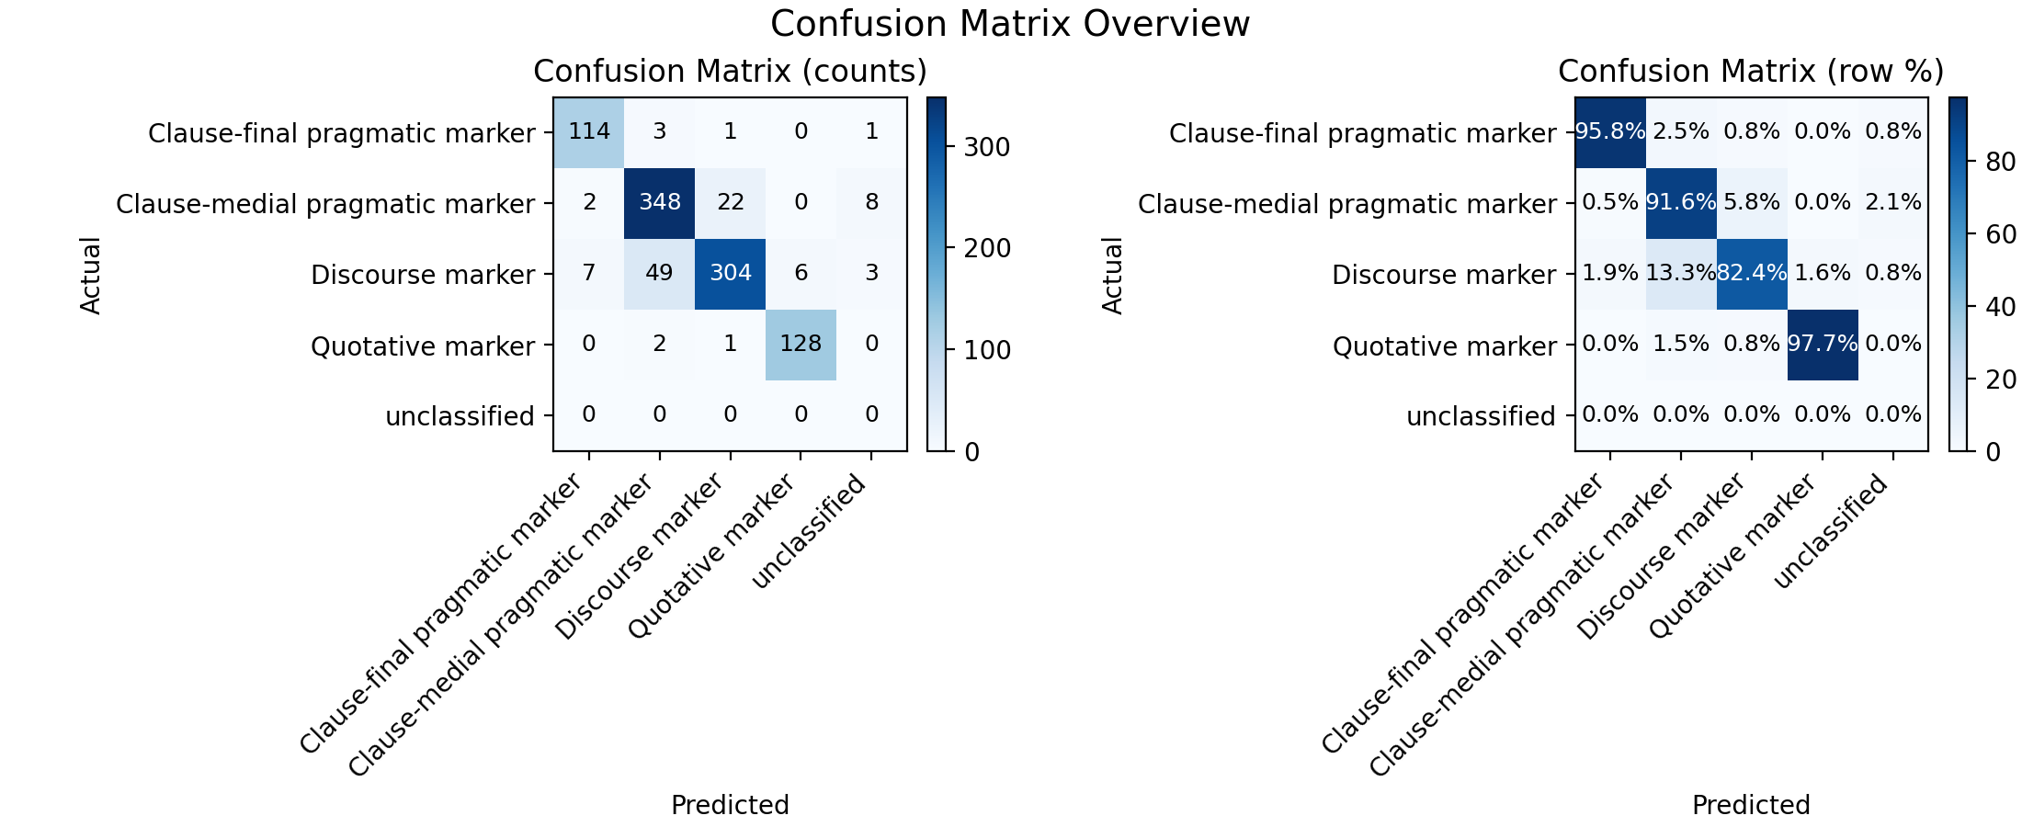2022x827 pixels.
Task: Click the 'Actual' axis label of percent matrix
Action: pyautogui.click(x=1112, y=275)
